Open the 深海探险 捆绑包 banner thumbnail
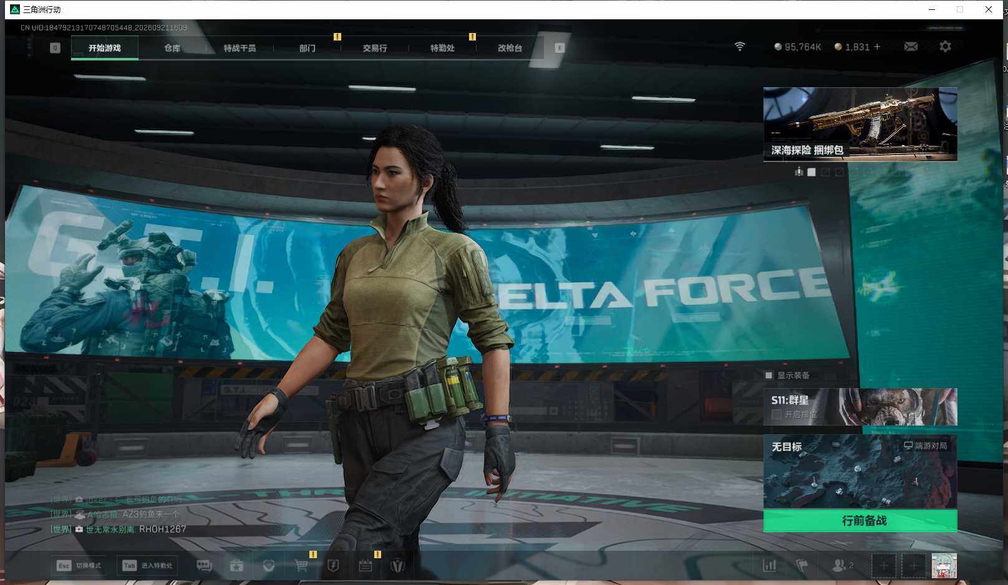This screenshot has width=1008, height=585. [860, 124]
